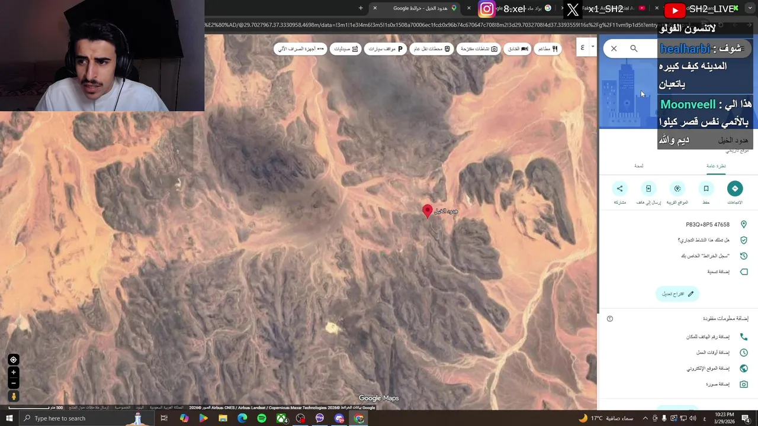758x426 pixels.
Task: Click the My Location target button
Action: 14,360
